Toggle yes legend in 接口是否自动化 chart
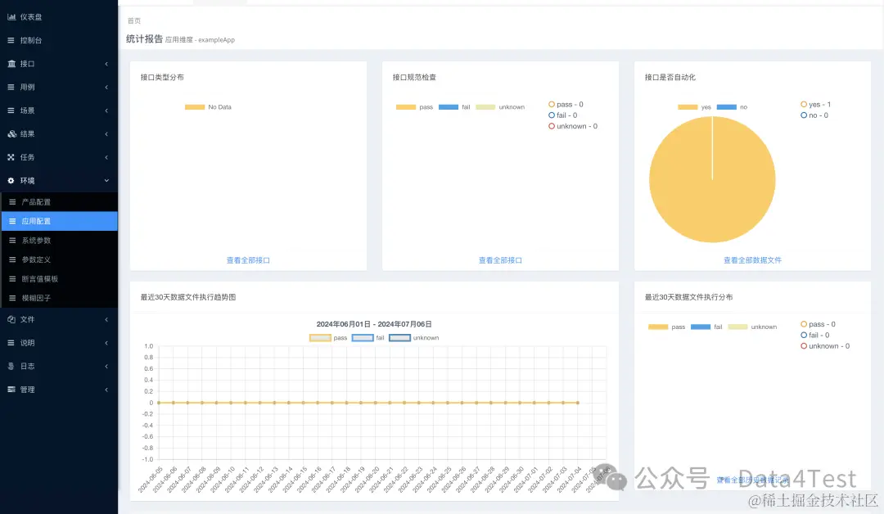884x514 pixels. pos(695,107)
